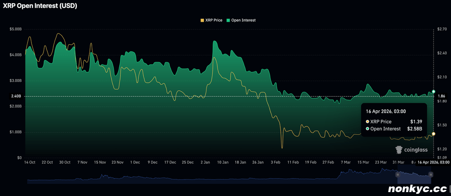The height and width of the screenshot is (196, 451).
Task: Click the 3 Feb label on the time axis
Action: pyautogui.click(x=275, y=162)
